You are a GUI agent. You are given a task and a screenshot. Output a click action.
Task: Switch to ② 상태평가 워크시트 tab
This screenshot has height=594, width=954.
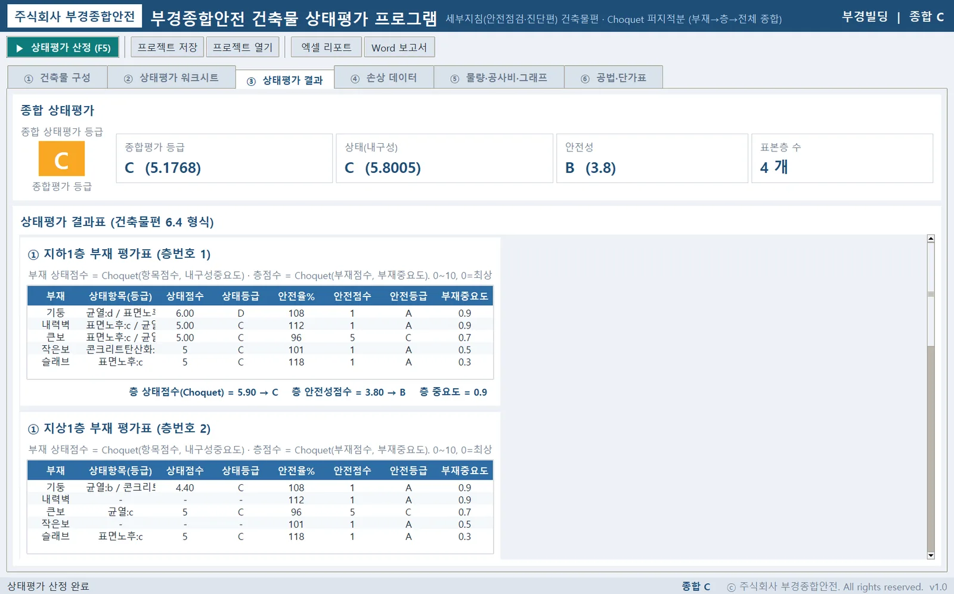coord(172,78)
